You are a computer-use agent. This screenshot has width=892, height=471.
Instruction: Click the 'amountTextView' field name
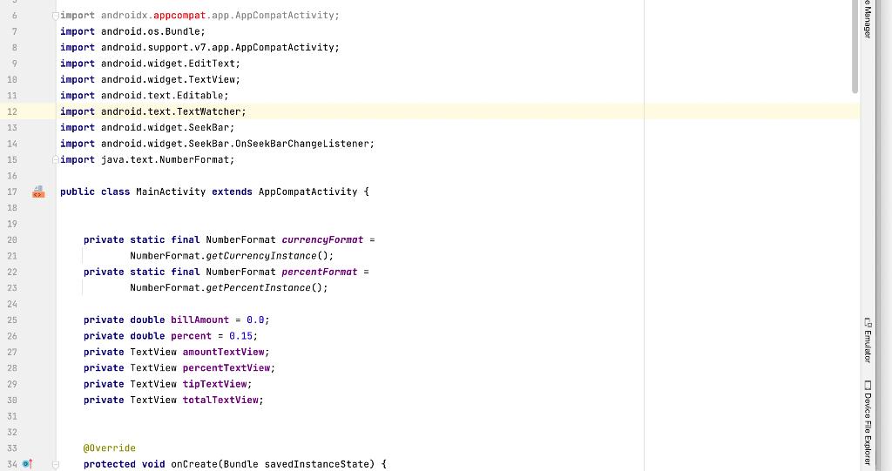[224, 352]
